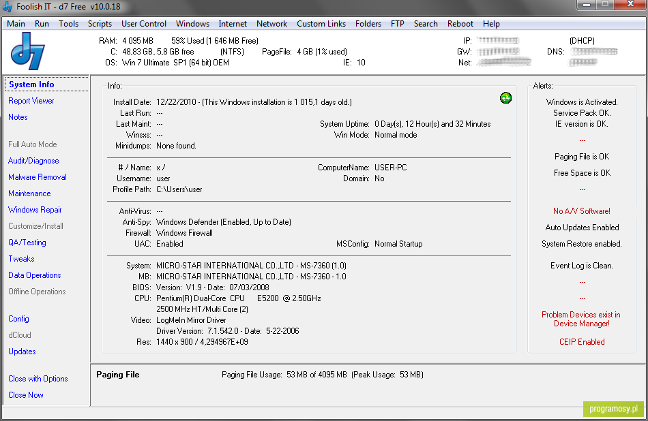Click the d7 title bar app icon
648x421 pixels.
click(8, 7)
